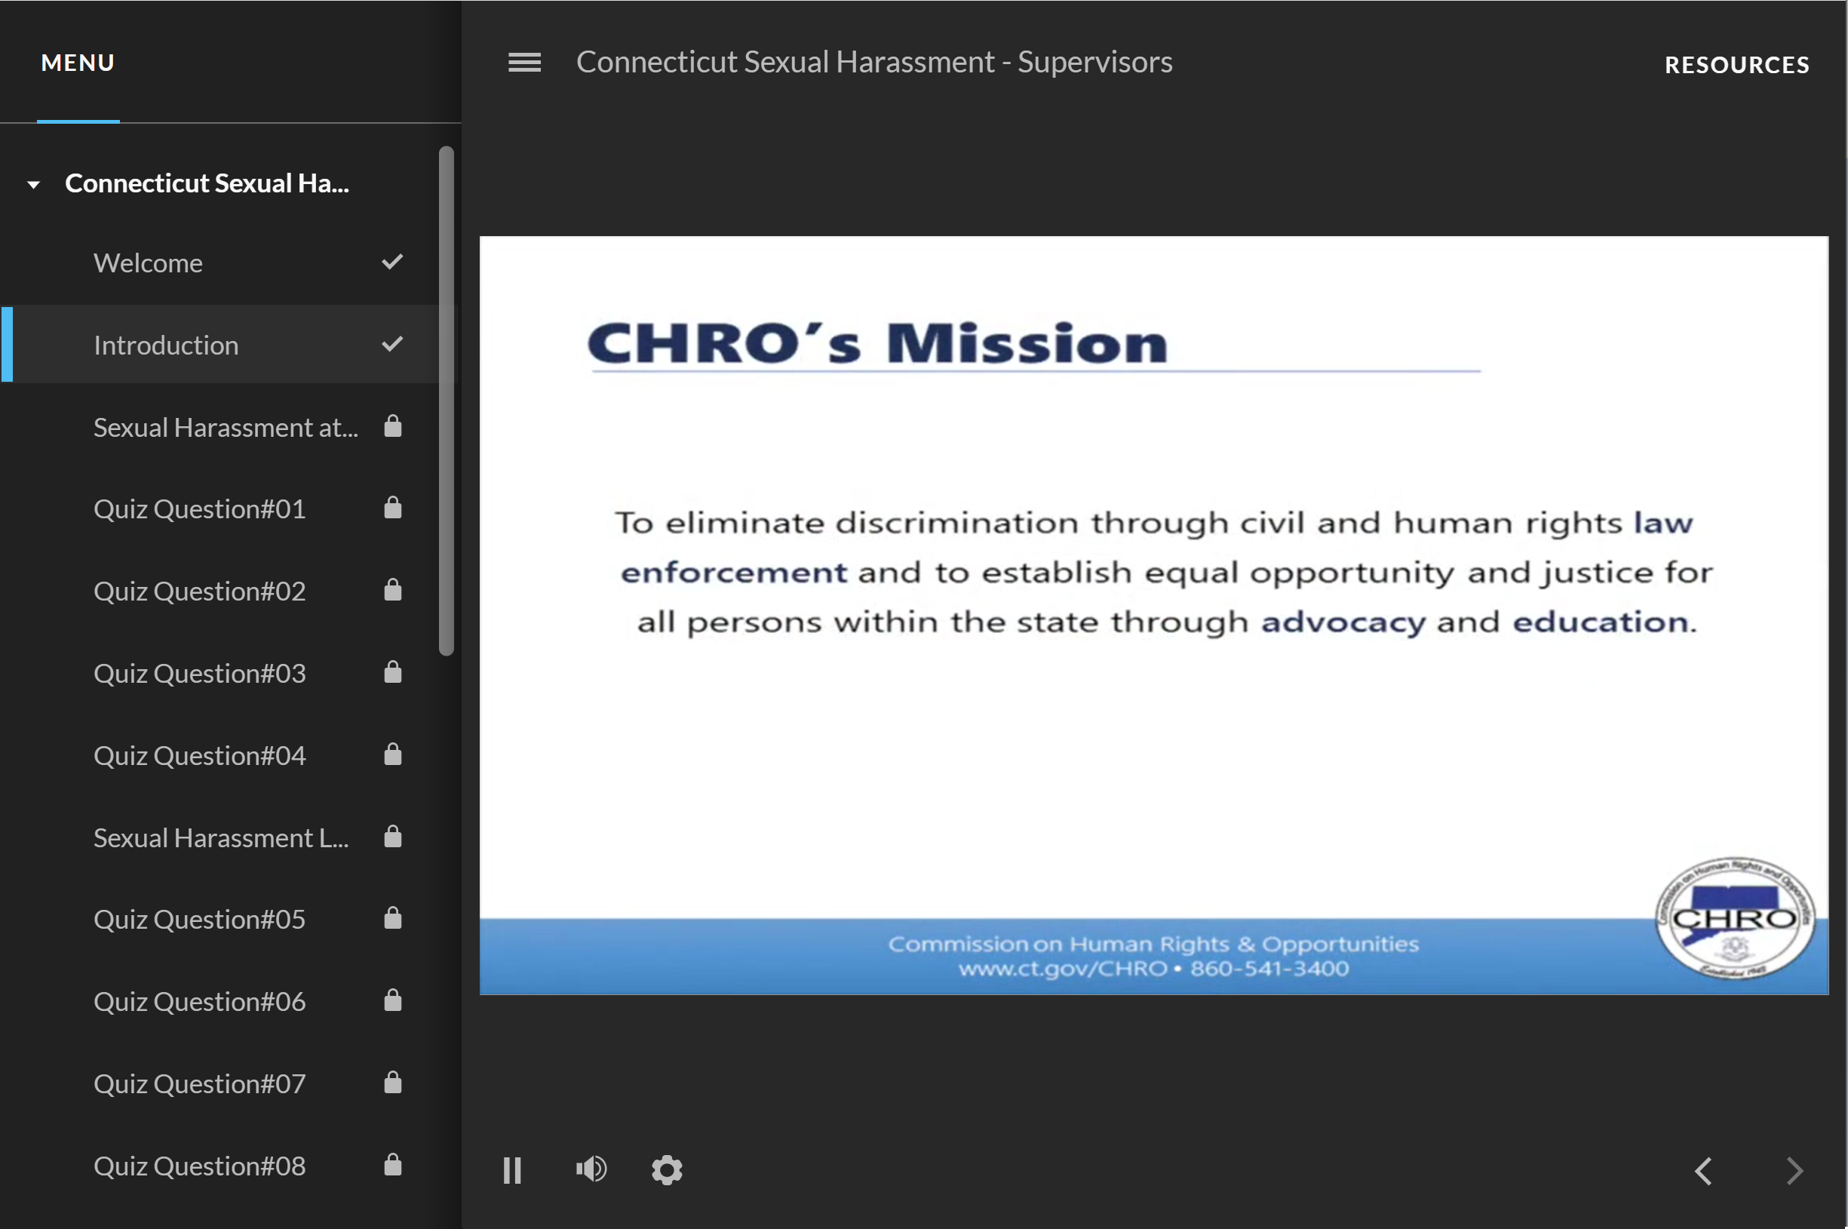
Task: Open the player settings gear
Action: pyautogui.click(x=667, y=1169)
